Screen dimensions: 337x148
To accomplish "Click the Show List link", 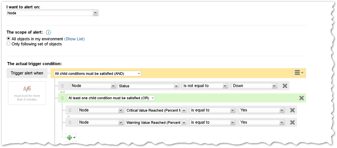I will point(74,39).
